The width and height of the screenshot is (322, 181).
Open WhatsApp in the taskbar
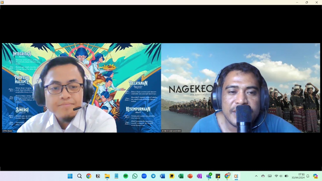(x=135, y=176)
